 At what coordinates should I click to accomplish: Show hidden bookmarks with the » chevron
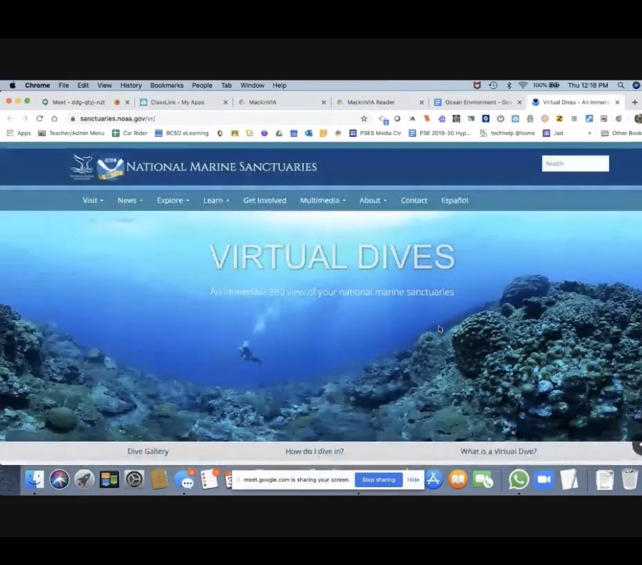tap(589, 133)
